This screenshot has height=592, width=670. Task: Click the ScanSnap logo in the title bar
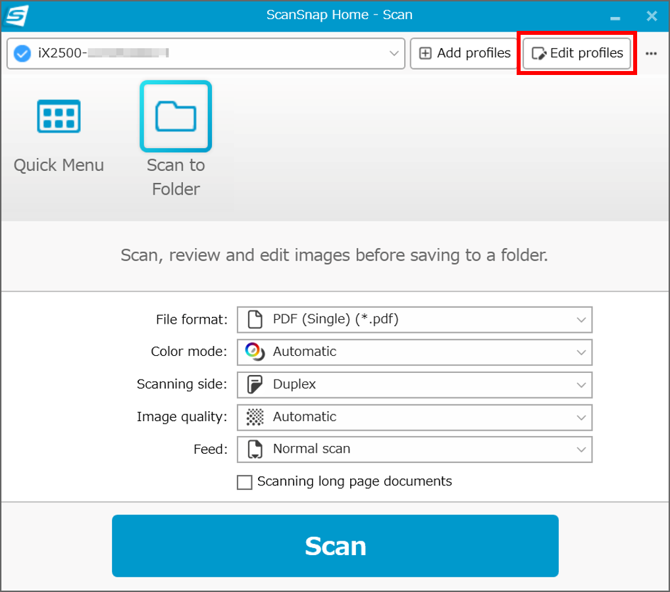coord(16,15)
